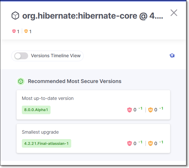Click high severity shield for 8.0.0.Alpha1
The image size is (189, 168).
click(x=130, y=110)
